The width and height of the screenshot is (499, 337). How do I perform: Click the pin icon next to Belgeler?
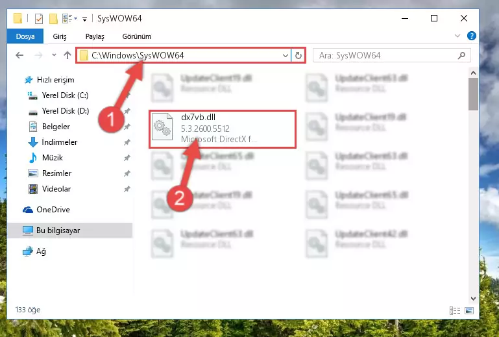[127, 127]
